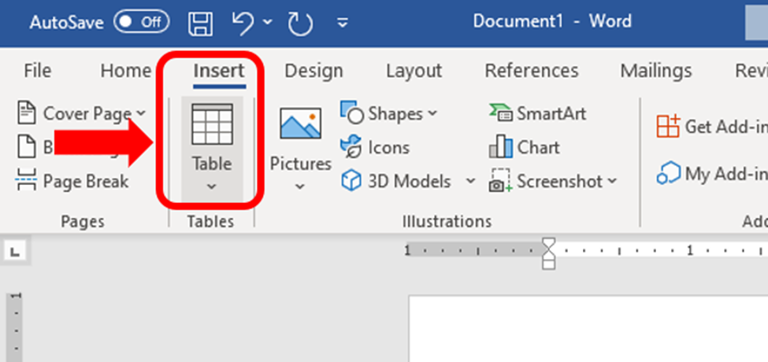The height and width of the screenshot is (362, 768).
Task: Open the Layout tab
Action: [x=414, y=71]
